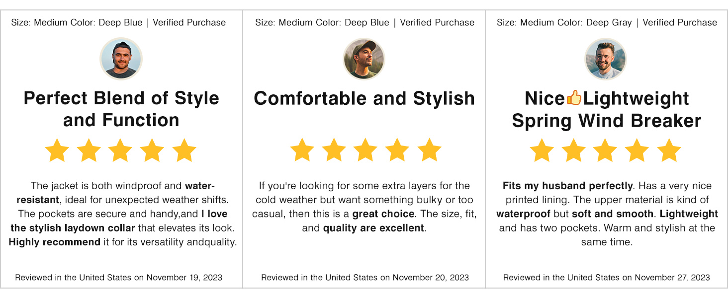Click the first reviewer's avatar with beanie

(x=121, y=59)
